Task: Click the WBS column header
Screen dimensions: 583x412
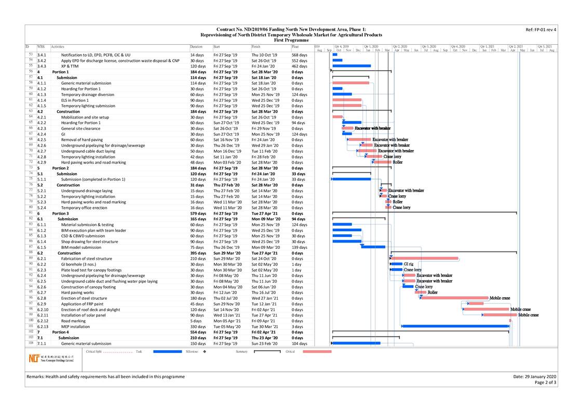Action: 40,47
